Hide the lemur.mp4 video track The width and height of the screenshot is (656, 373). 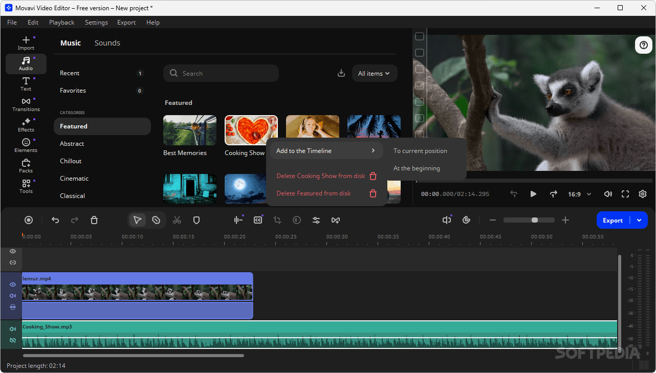13,284
